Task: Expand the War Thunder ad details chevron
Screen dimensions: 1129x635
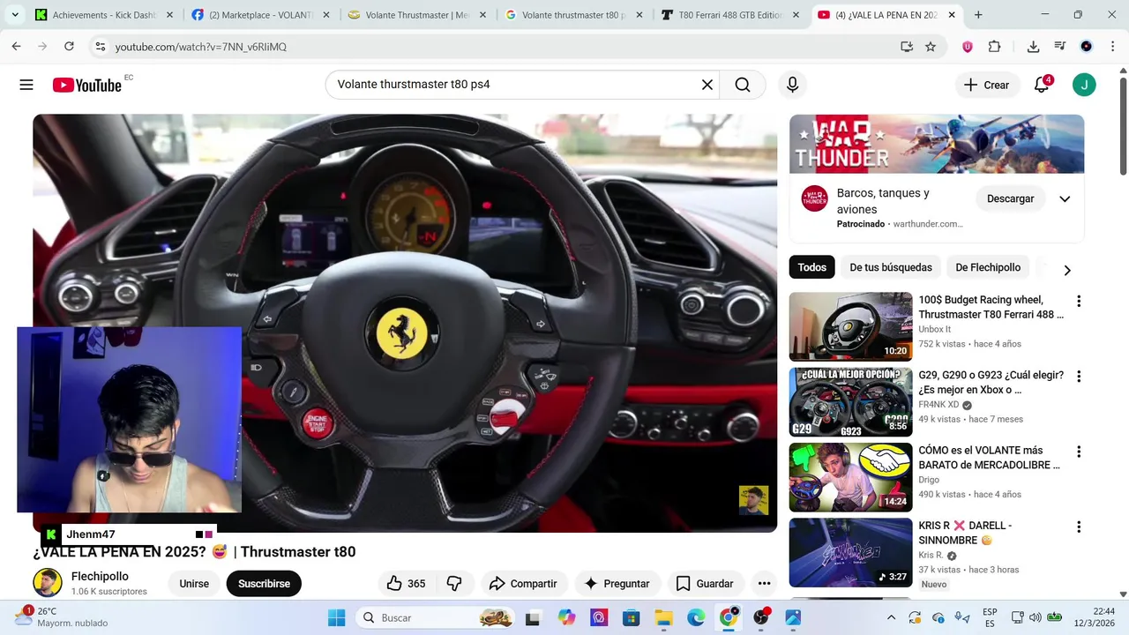Action: (1065, 199)
